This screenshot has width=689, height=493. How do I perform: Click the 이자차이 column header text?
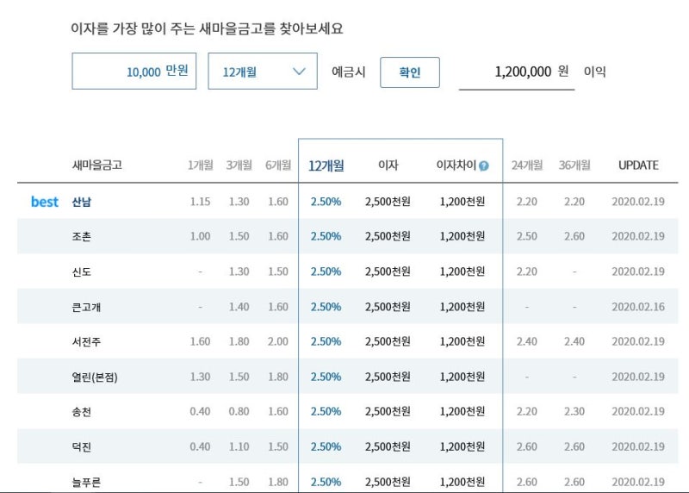pyautogui.click(x=456, y=165)
